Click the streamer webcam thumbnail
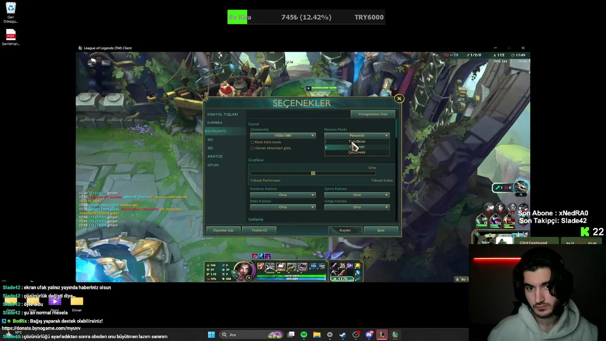This screenshot has height=341, width=606. point(537,293)
